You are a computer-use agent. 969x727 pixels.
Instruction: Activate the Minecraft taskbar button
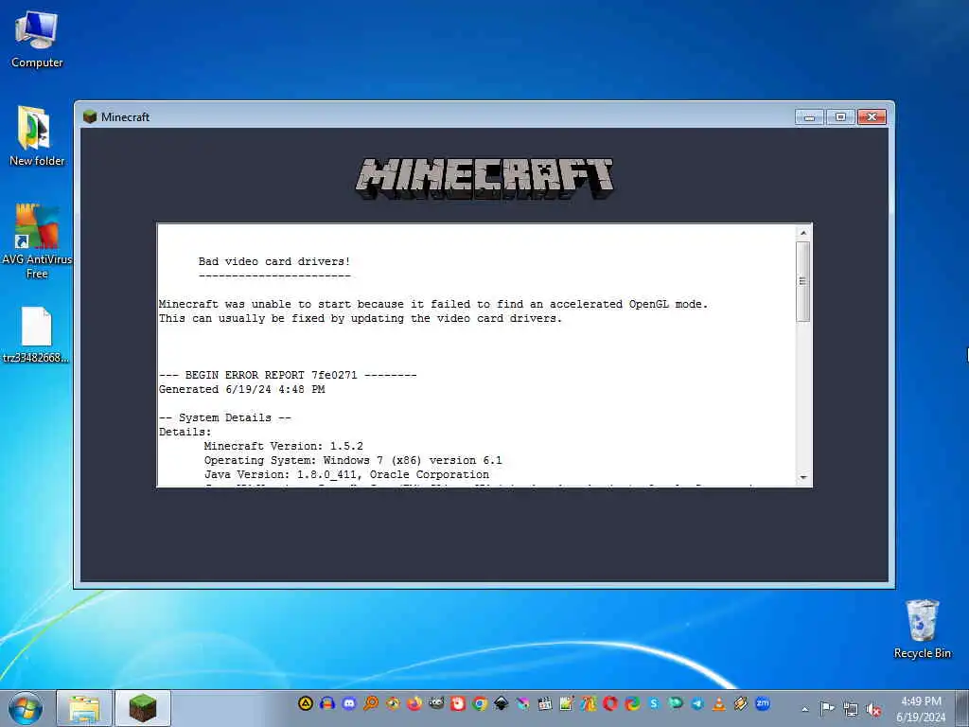pos(142,708)
